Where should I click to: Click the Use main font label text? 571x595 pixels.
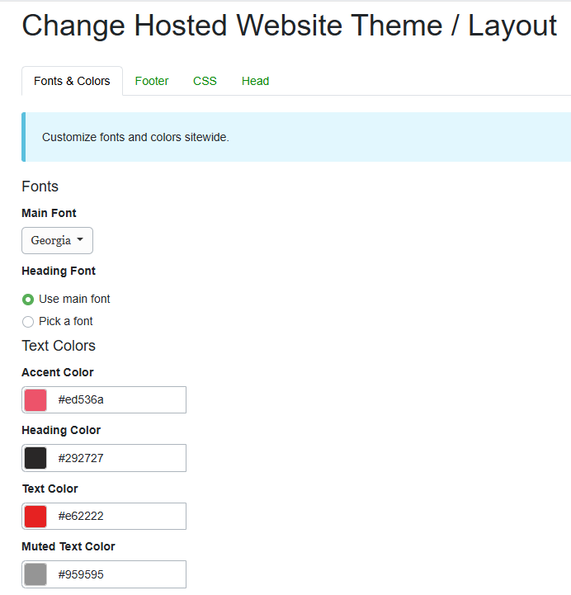pos(74,299)
